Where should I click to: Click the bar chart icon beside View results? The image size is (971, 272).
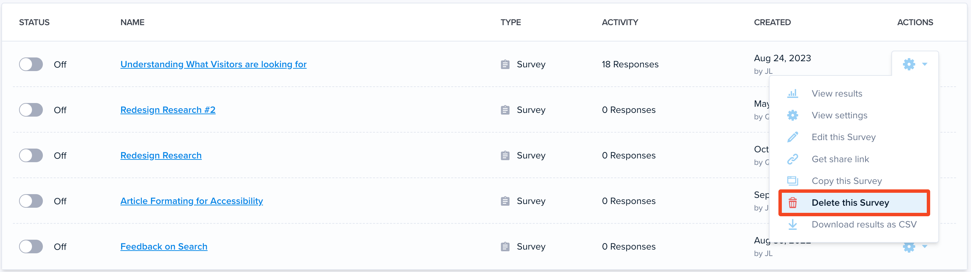click(792, 93)
